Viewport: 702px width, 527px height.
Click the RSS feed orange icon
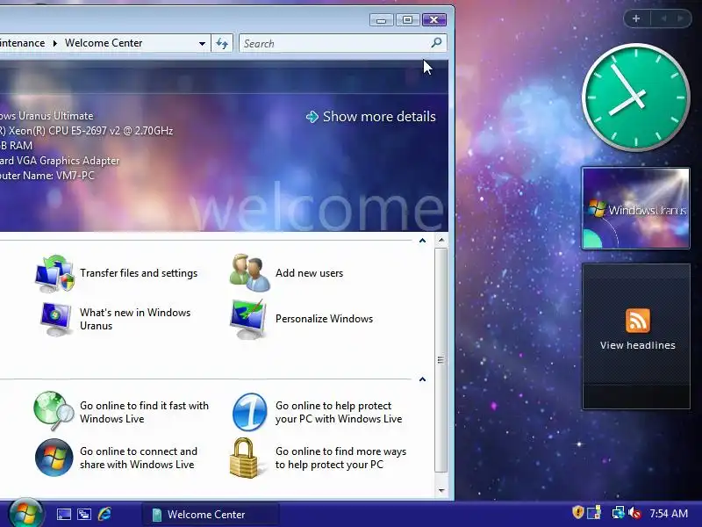point(638,320)
